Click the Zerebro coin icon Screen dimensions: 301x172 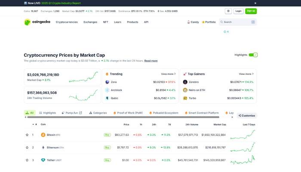[x=185, y=82]
